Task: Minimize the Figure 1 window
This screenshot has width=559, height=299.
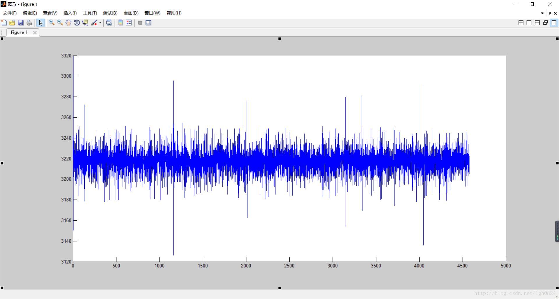Action: 516,4
